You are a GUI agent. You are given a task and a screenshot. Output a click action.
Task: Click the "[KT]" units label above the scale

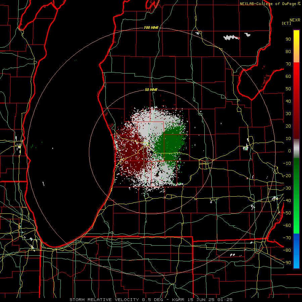[286, 23]
